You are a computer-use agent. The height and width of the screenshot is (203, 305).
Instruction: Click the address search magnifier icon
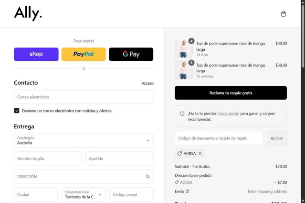pyautogui.click(x=147, y=177)
